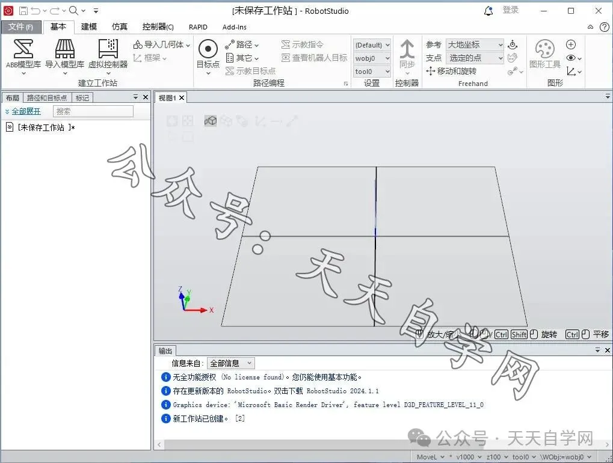Open the wobj0 workobject dropdown
Viewport: 613px width, 463px height.
(372, 58)
